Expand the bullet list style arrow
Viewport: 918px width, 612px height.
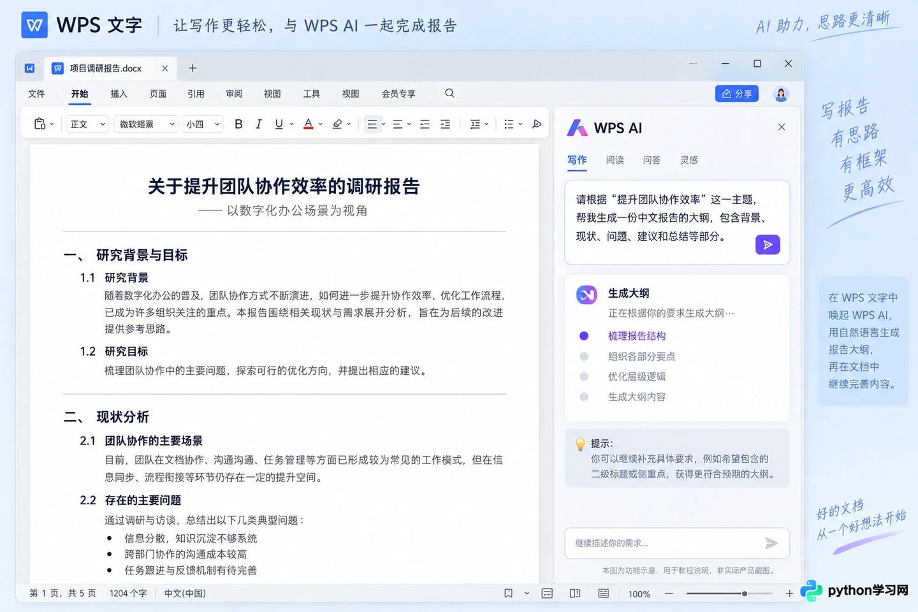[x=520, y=124]
